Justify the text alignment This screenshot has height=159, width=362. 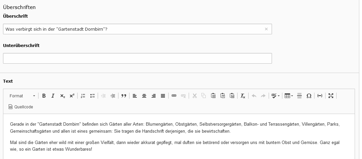(163, 96)
